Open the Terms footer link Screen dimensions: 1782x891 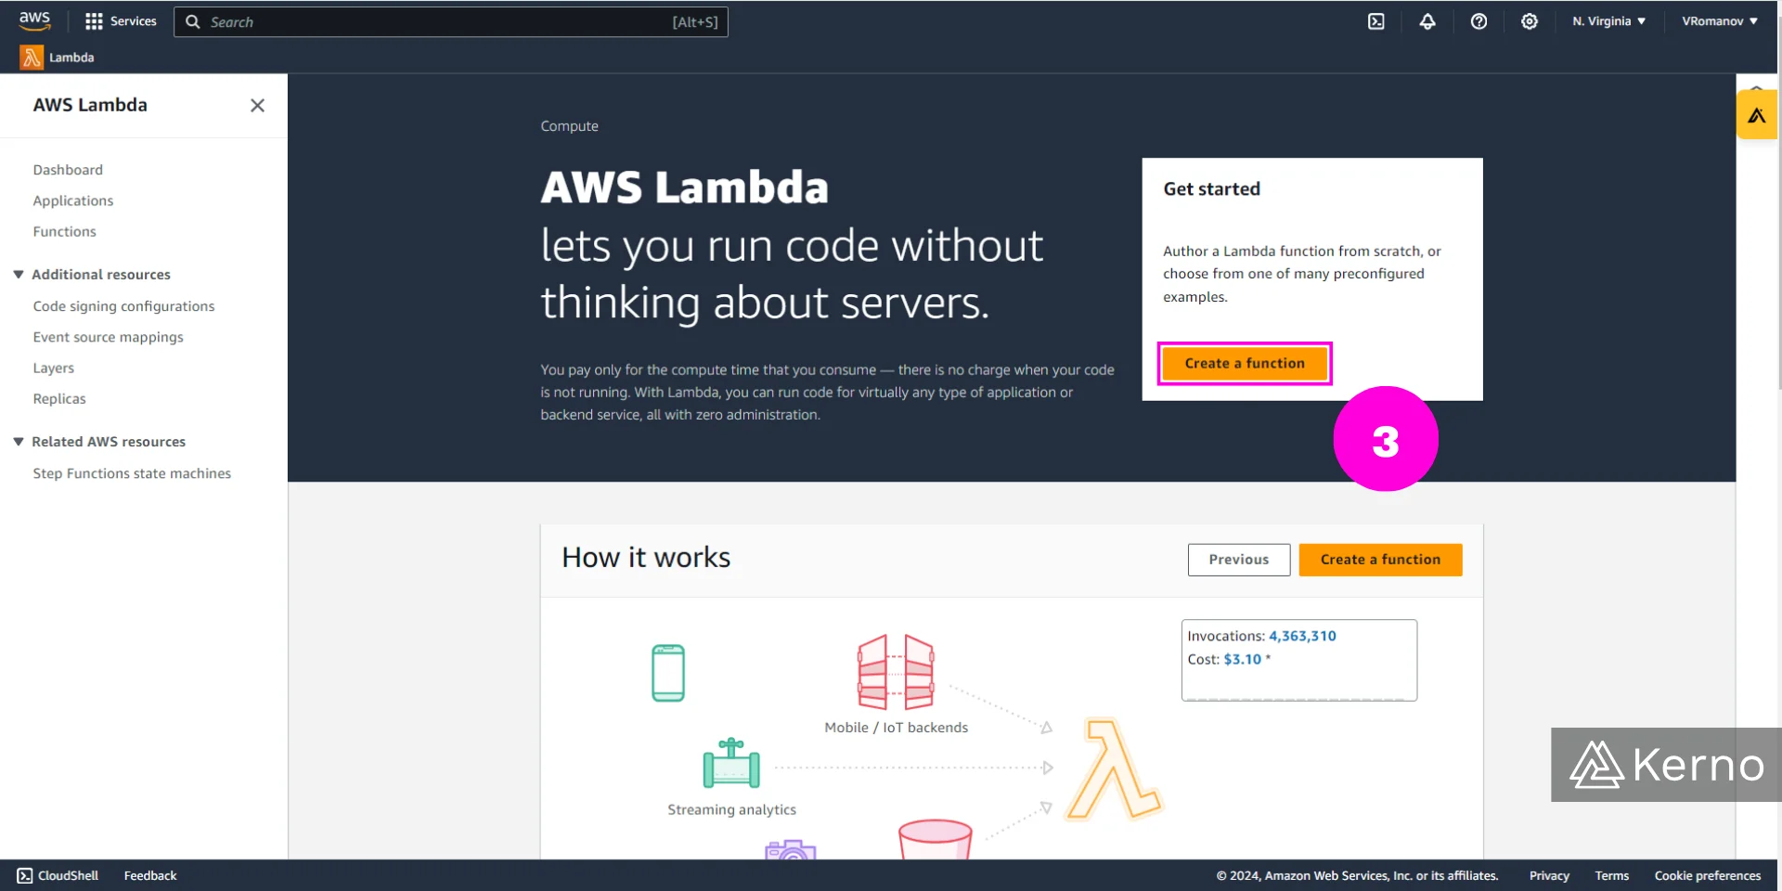tap(1612, 875)
